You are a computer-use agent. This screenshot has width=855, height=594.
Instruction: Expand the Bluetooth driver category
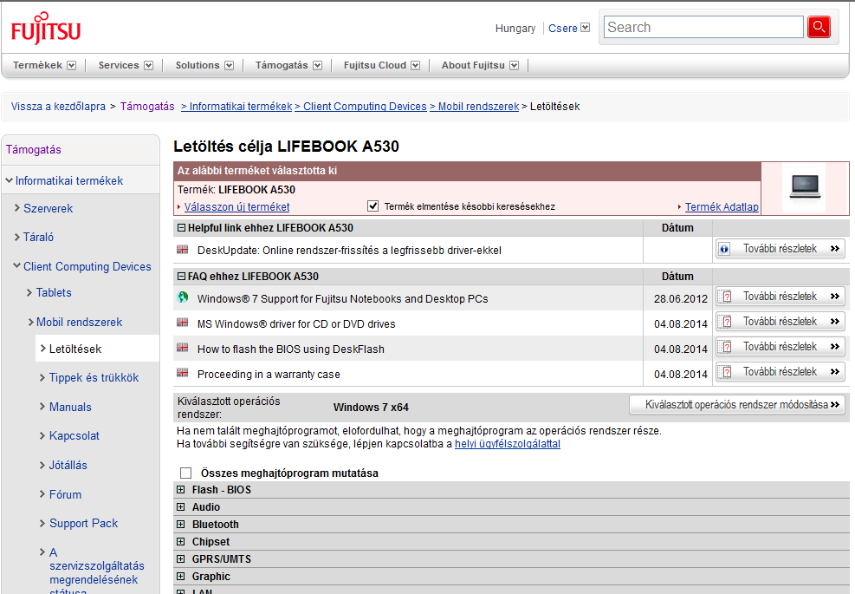[x=180, y=524]
